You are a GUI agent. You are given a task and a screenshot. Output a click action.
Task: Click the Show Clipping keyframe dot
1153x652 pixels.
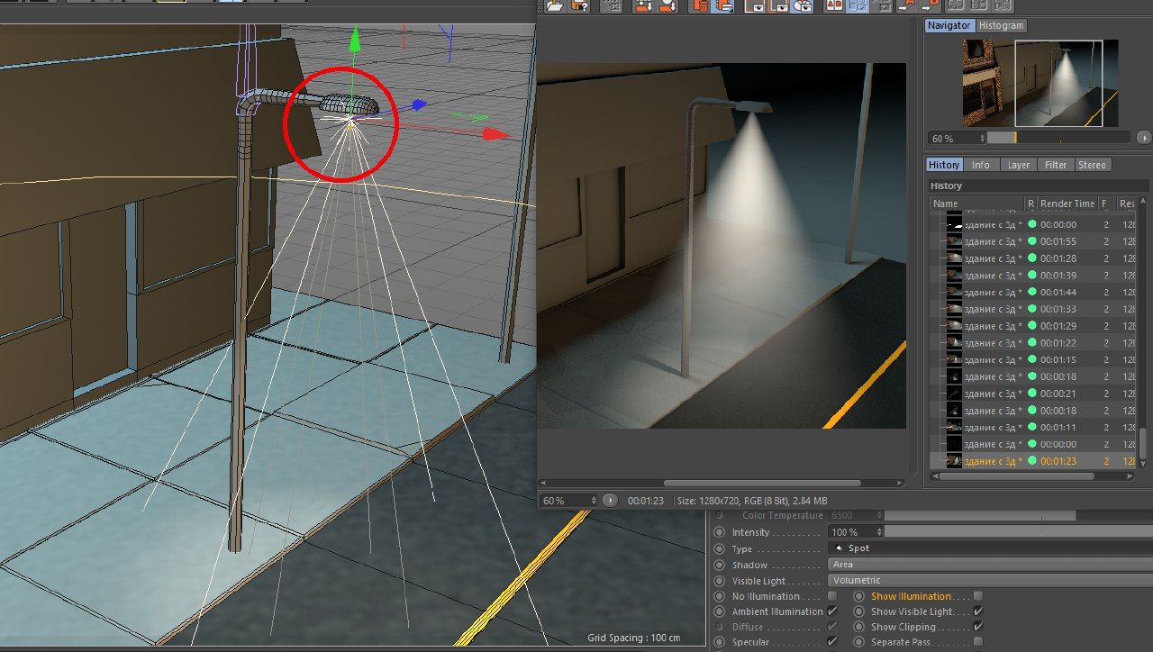[x=858, y=627]
